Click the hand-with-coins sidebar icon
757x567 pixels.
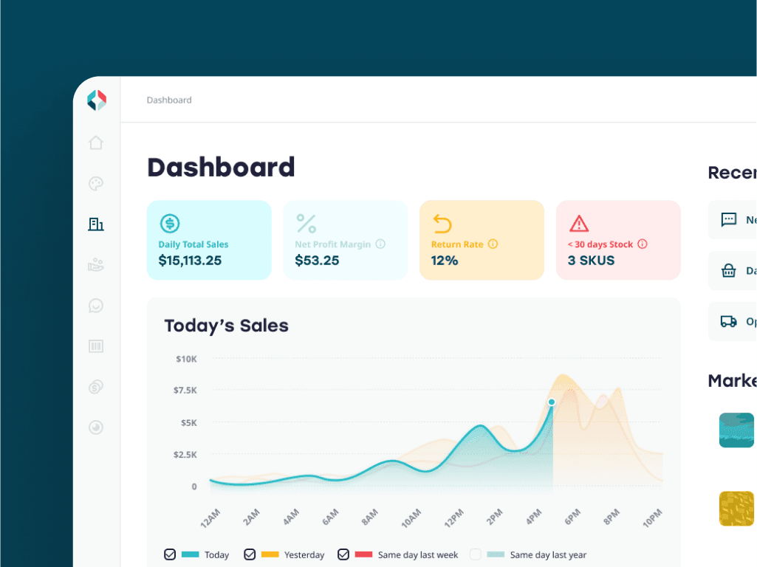[x=96, y=264]
